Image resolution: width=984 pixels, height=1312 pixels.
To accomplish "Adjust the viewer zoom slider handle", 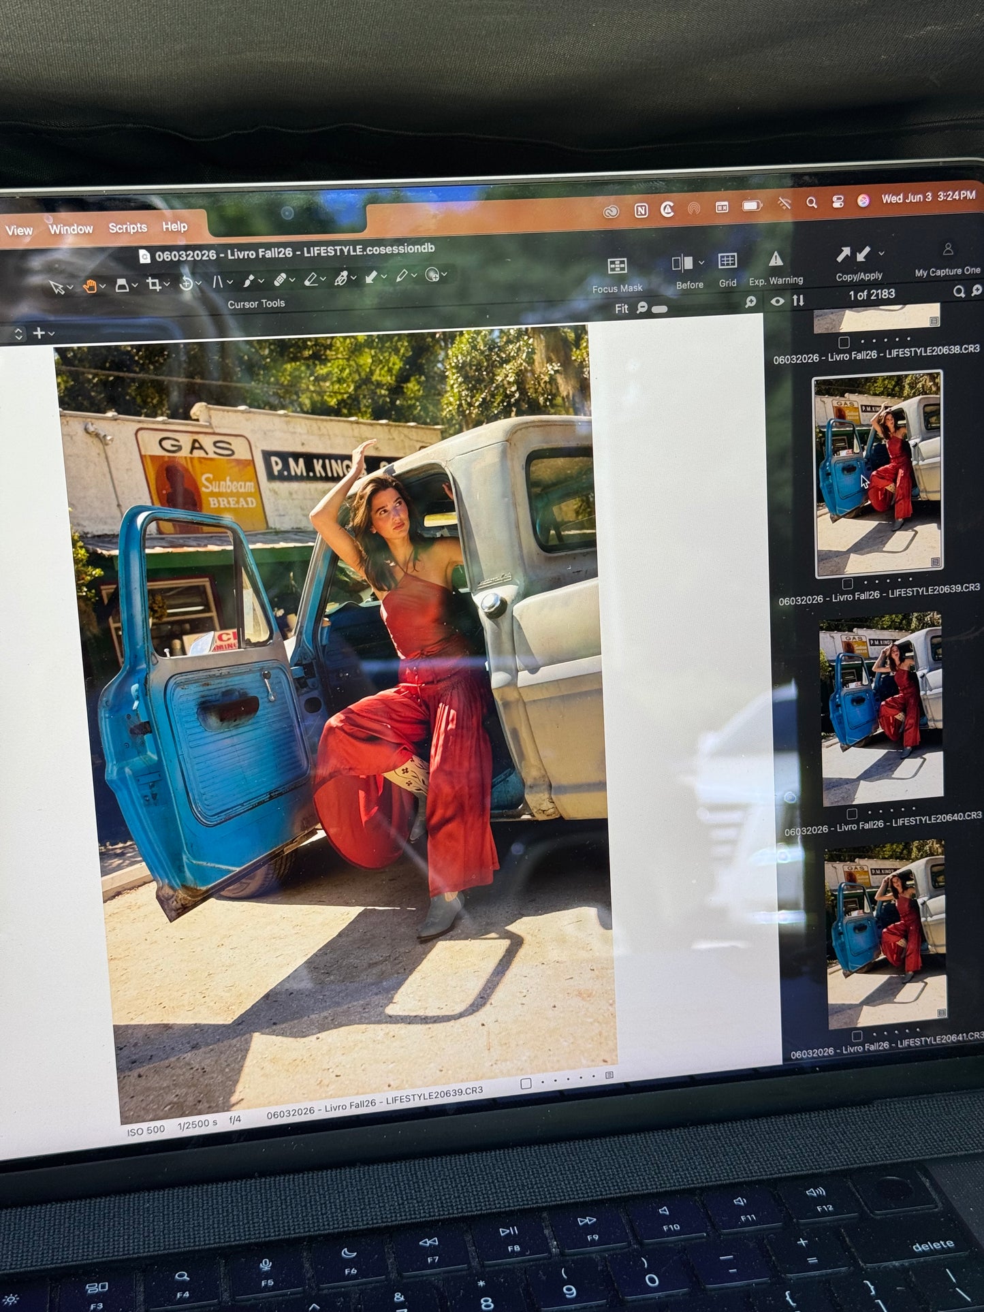I will coord(660,308).
